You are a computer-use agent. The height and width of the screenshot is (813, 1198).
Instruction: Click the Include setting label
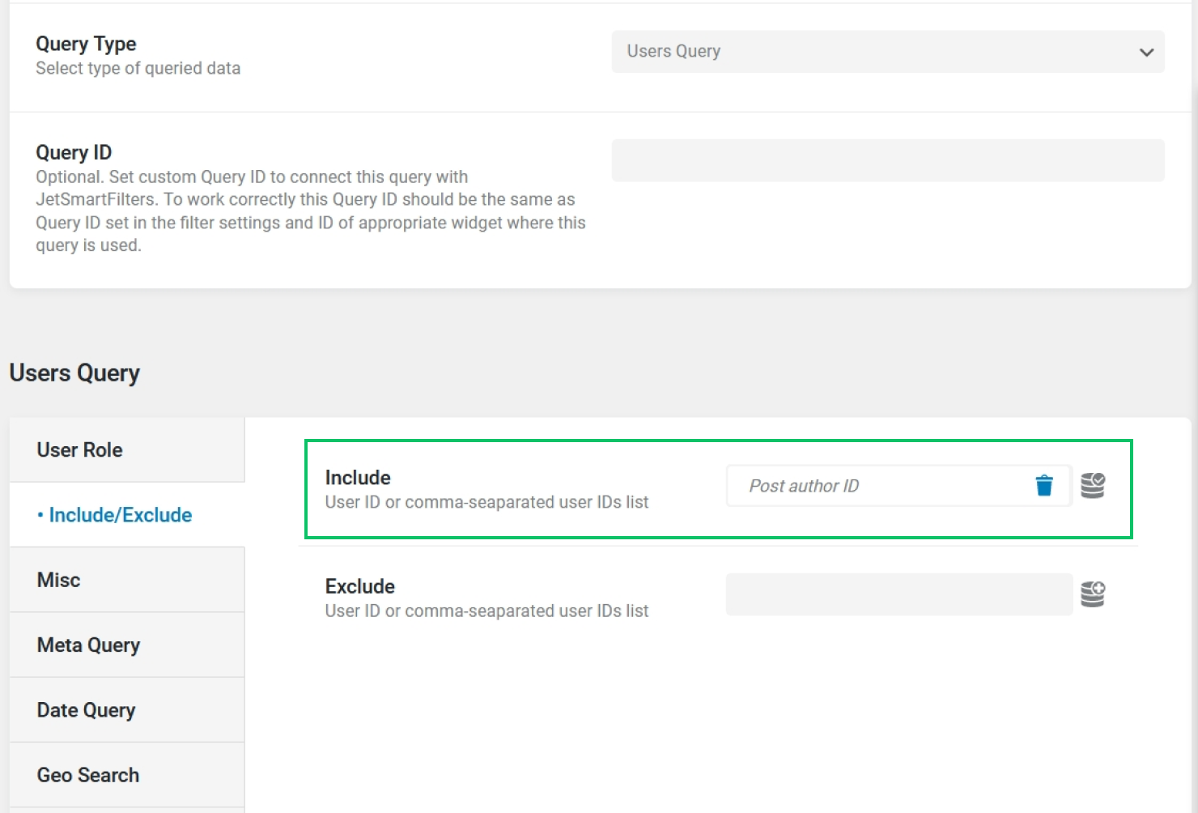coord(358,478)
